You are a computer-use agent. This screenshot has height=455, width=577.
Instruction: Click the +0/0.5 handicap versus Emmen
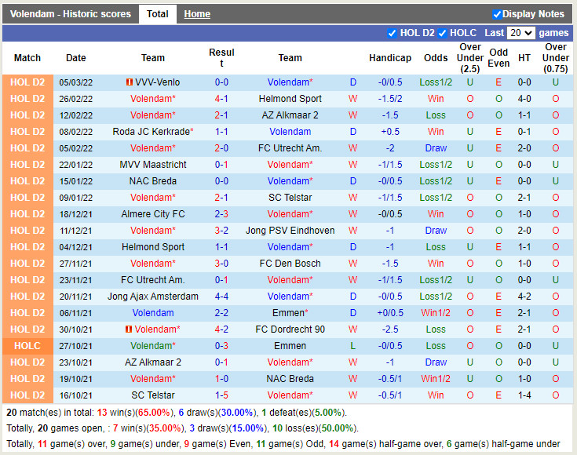point(390,313)
